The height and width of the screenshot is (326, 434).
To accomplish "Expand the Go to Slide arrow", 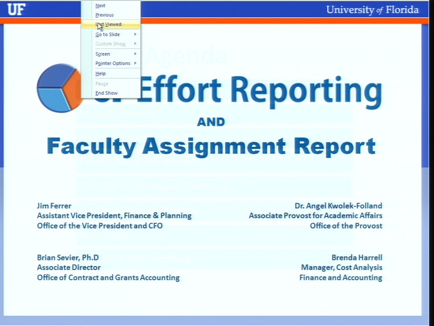I will (x=135, y=34).
